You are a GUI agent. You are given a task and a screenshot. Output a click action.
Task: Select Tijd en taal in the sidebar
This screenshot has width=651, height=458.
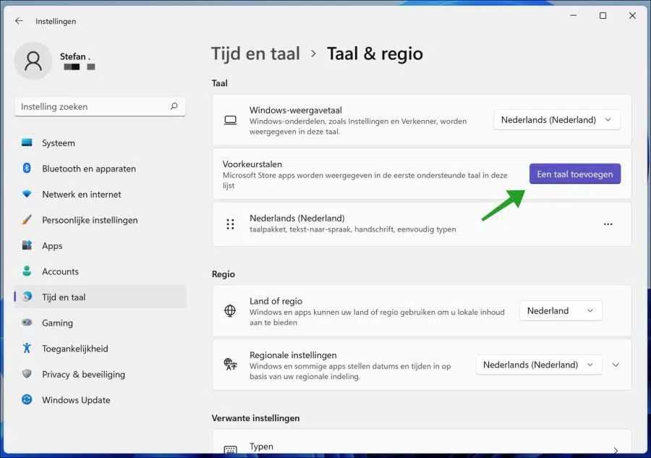[100, 297]
